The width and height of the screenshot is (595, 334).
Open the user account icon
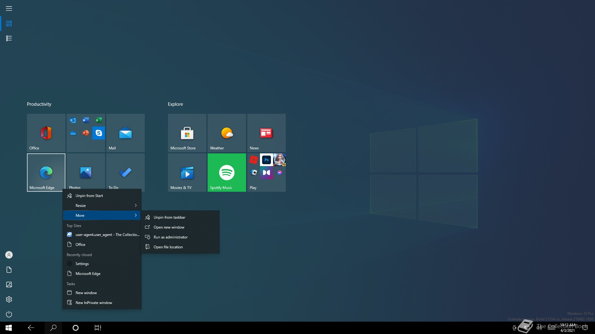tap(9, 255)
